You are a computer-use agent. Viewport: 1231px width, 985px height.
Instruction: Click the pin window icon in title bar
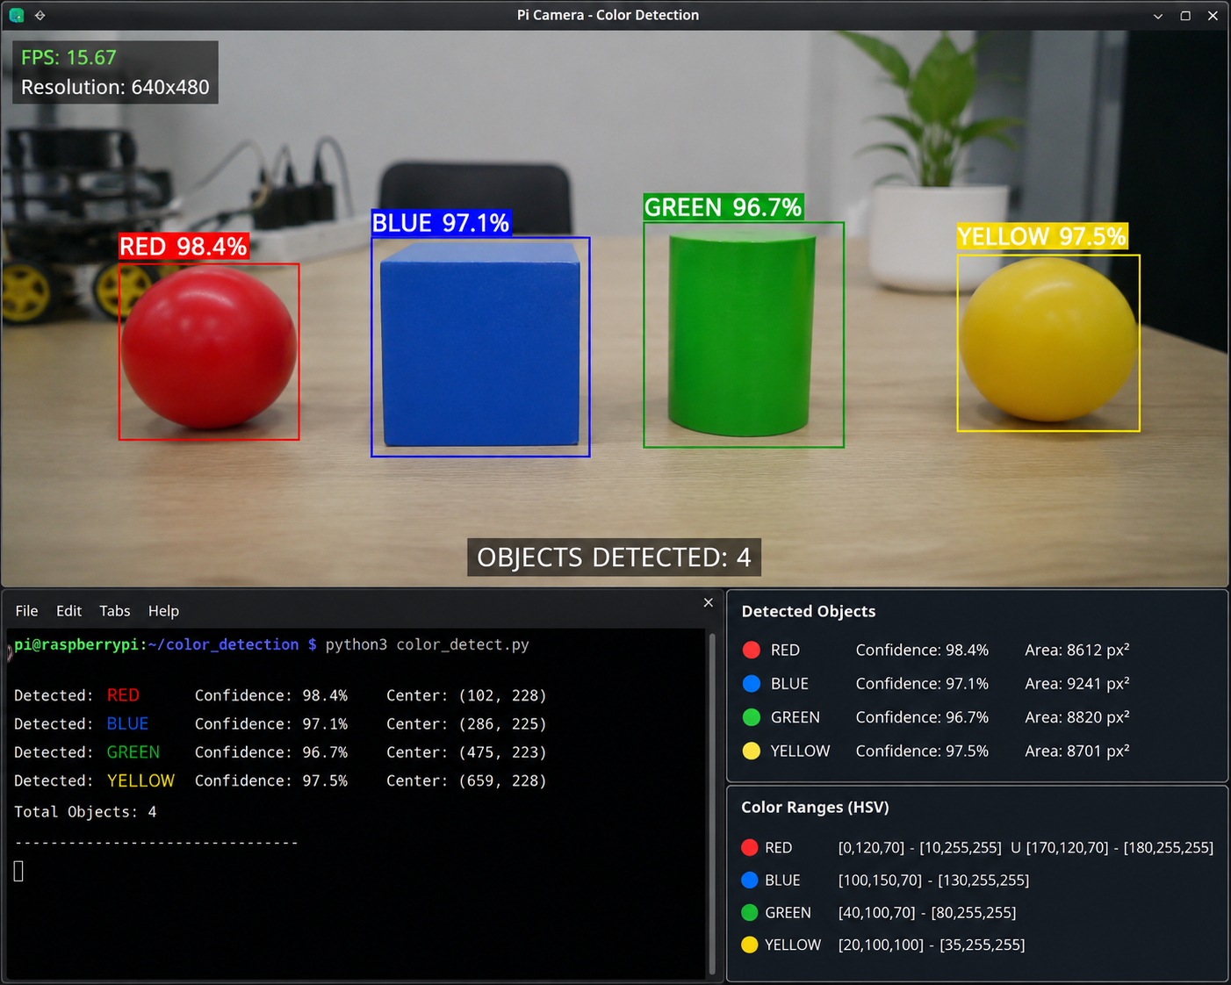pos(40,15)
